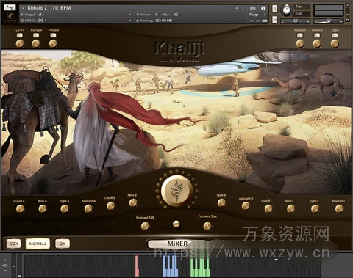Click the Type C knob
The image size is (353, 278).
point(315,208)
